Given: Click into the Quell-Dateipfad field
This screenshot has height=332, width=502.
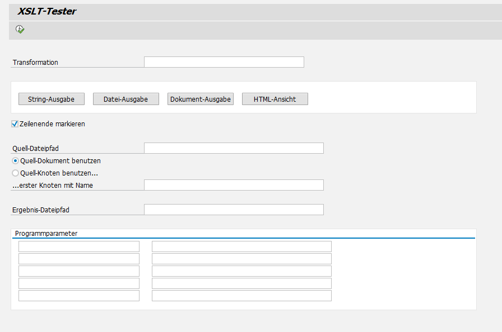Looking at the screenshot, I should point(234,148).
